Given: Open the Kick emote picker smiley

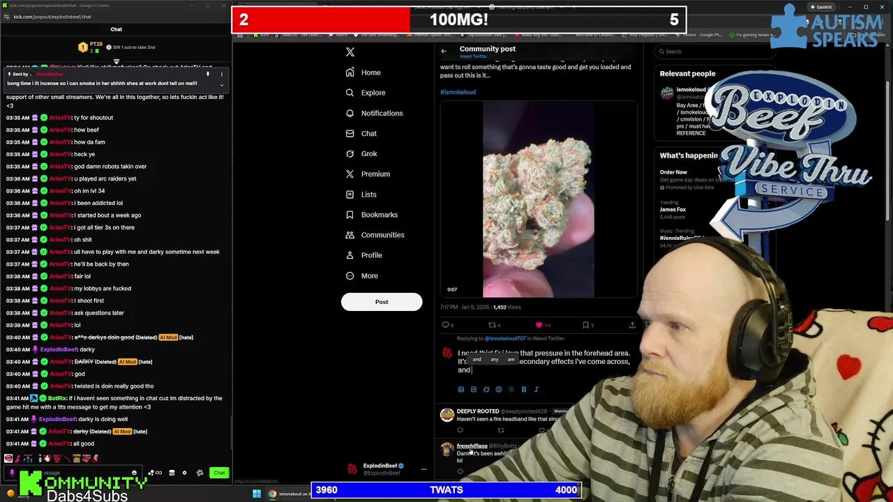Looking at the screenshot, I should (x=134, y=473).
